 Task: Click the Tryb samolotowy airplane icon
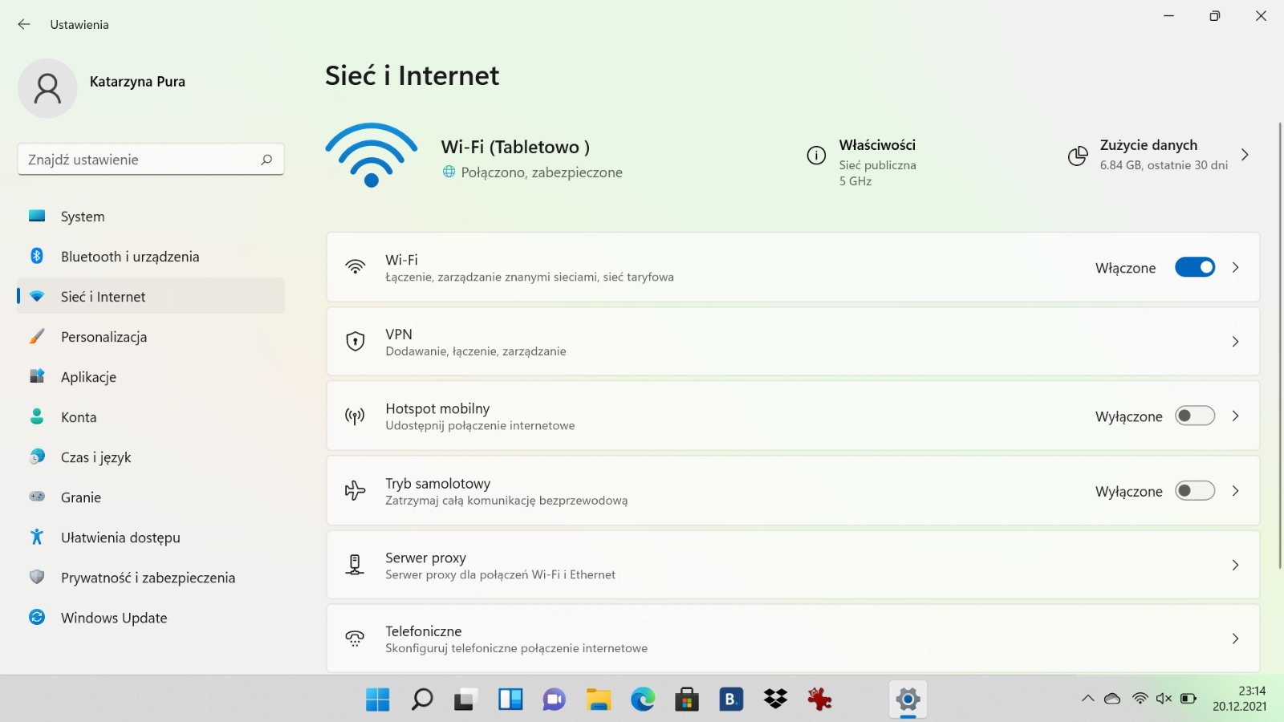pos(355,490)
